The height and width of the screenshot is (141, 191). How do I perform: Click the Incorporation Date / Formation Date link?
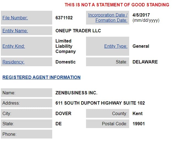(x=108, y=18)
